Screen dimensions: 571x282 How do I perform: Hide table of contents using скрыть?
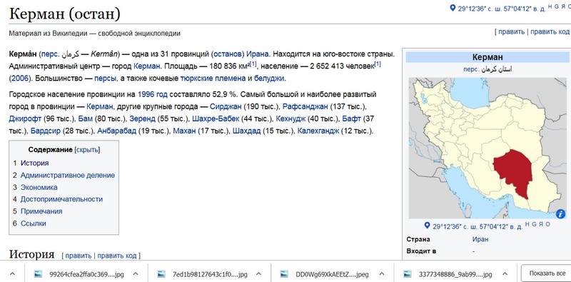pos(87,150)
